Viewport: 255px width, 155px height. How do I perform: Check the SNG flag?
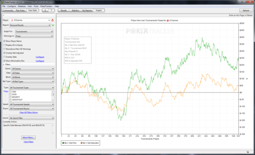pyautogui.click(x=11, y=92)
